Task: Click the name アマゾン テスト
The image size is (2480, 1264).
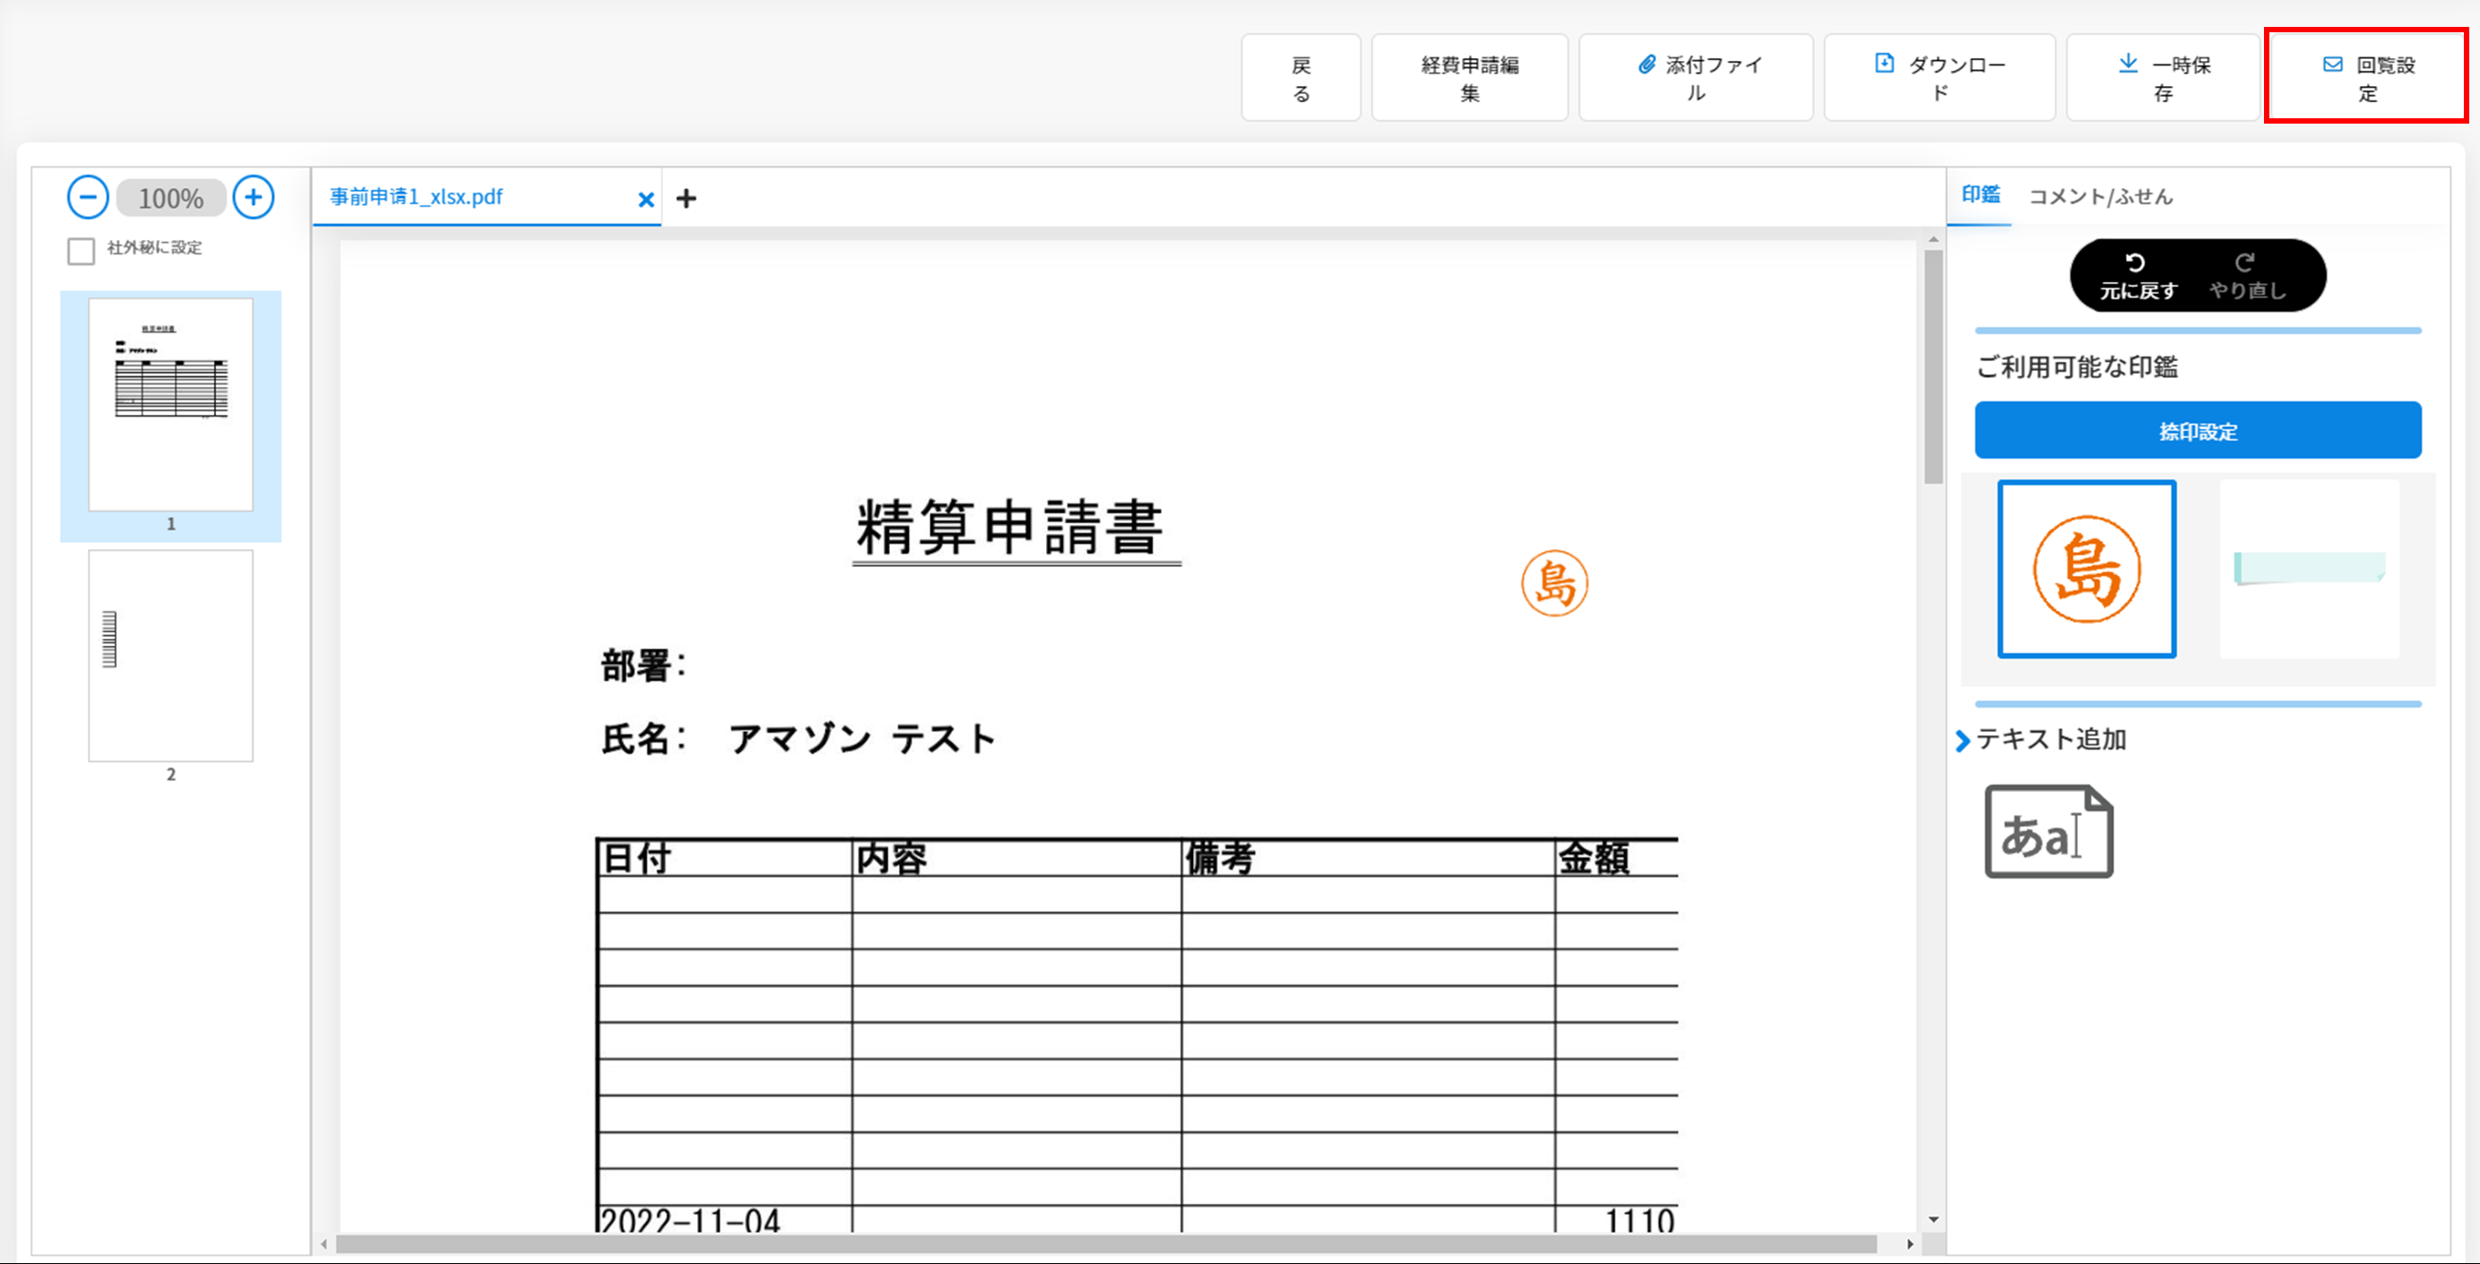Action: coord(861,739)
